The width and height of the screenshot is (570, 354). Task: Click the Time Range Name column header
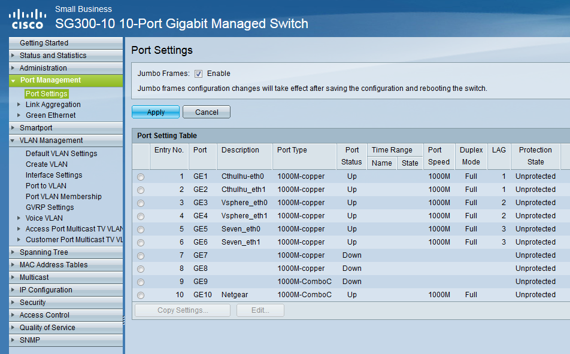[x=382, y=163]
